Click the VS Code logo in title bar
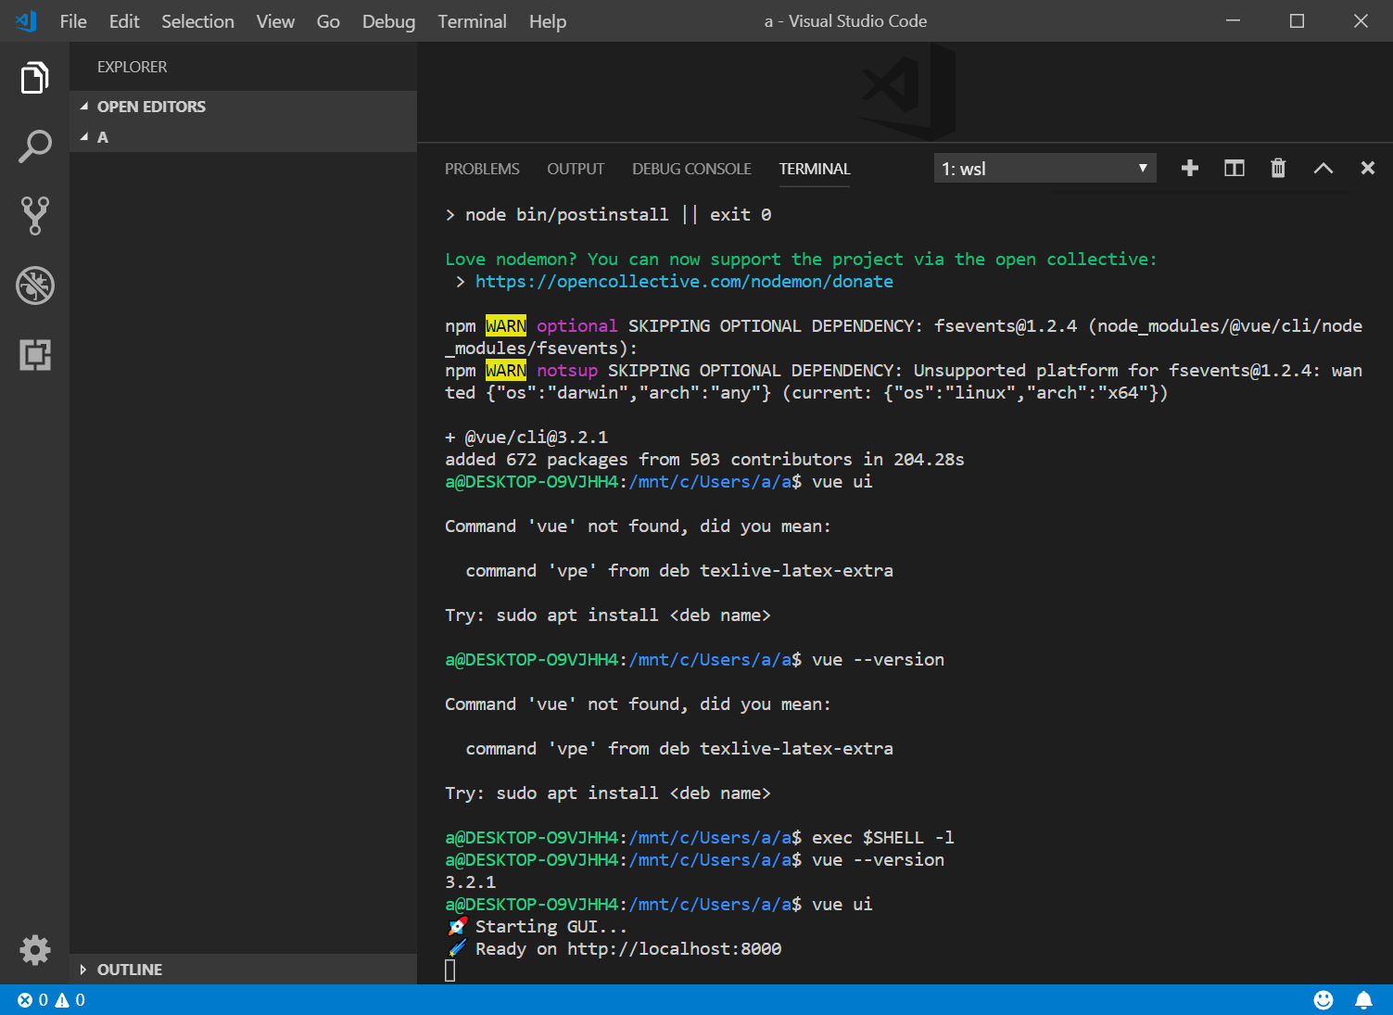Image resolution: width=1393 pixels, height=1015 pixels. click(26, 20)
